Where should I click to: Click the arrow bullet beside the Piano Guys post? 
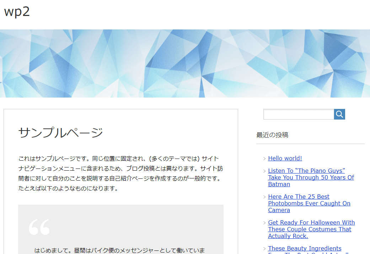point(264,171)
